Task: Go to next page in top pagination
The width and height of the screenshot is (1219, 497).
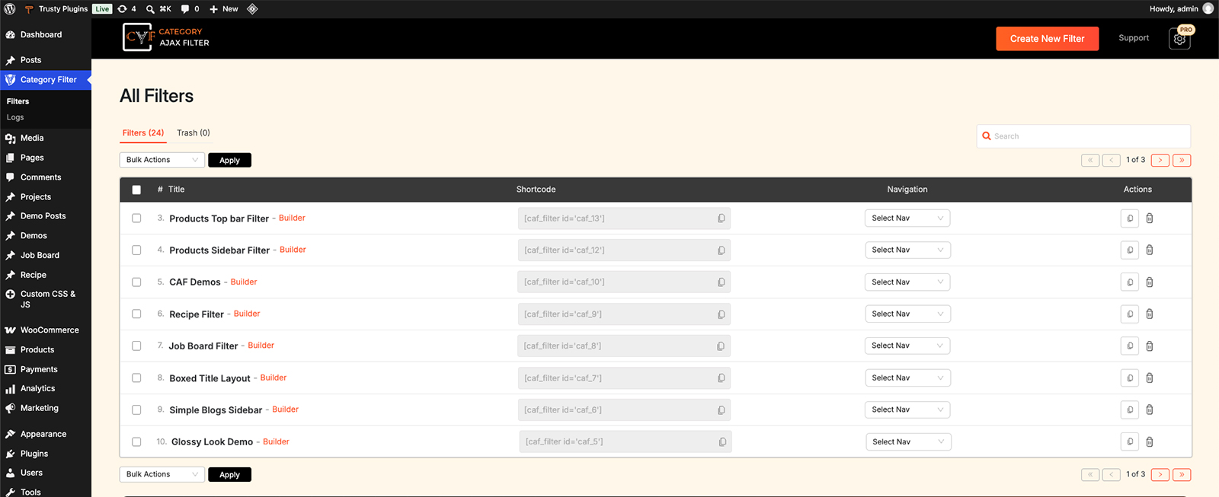Action: 1160,161
